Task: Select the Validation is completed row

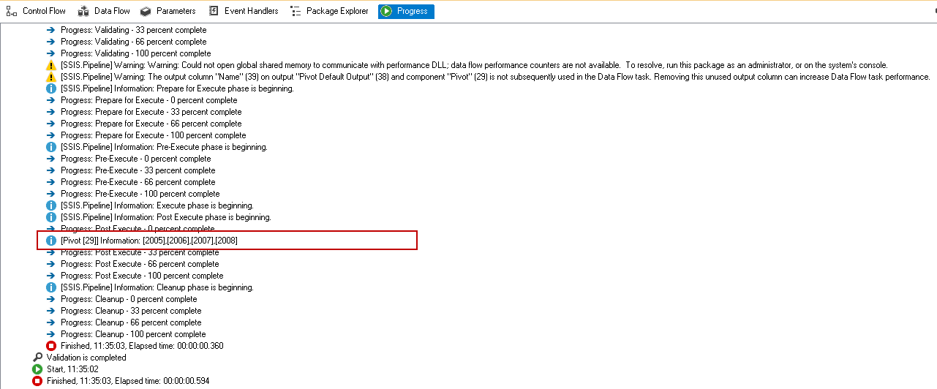Action: point(86,358)
